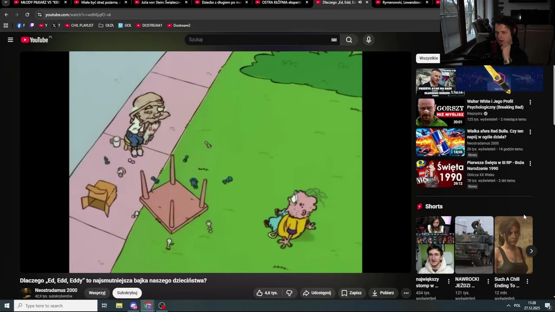Screen dimensions: 555x312
Task: Open options for the największy stomp Short
Action: (449, 282)
